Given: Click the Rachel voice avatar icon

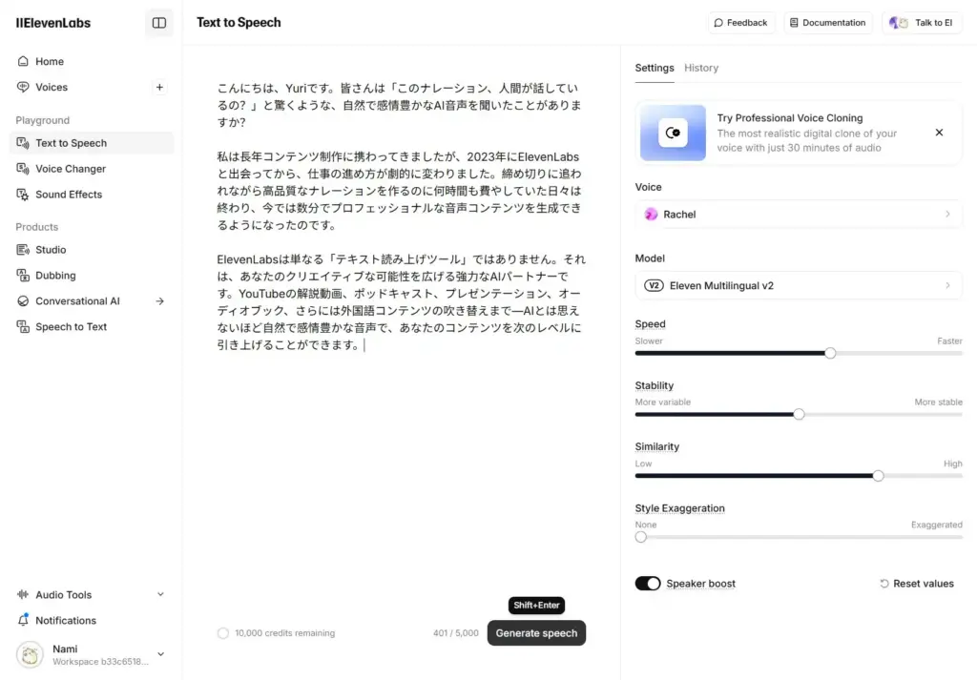Looking at the screenshot, I should 651,215.
